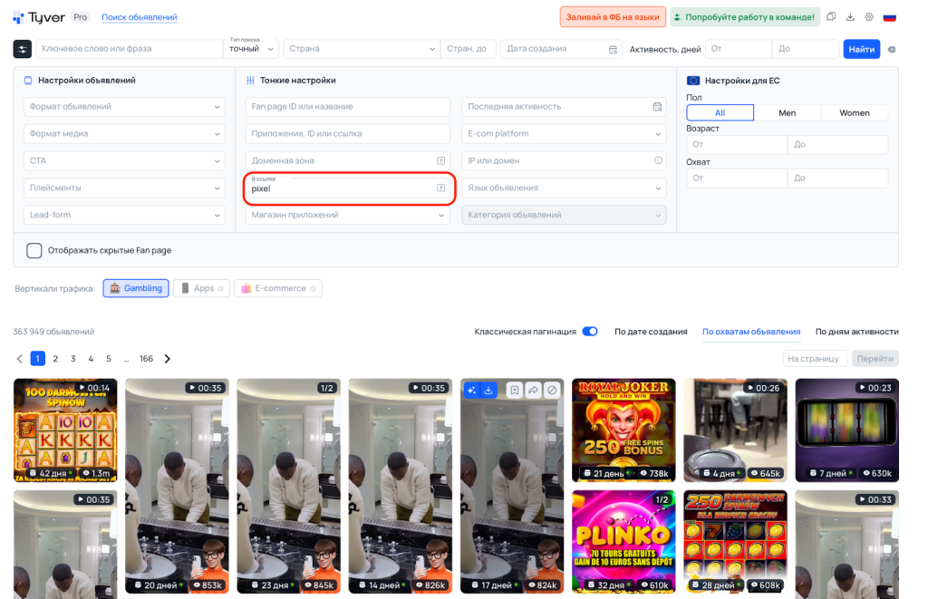
Task: Enable the 'Отображать скрытые Fan page' checkbox
Action: pyautogui.click(x=34, y=250)
